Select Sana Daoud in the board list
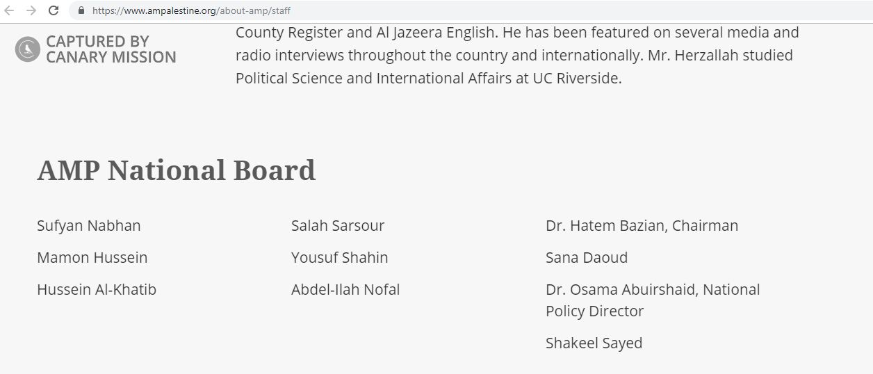The height and width of the screenshot is (374, 873). (x=586, y=257)
